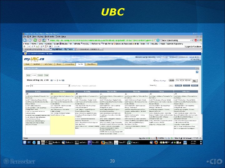Click the green Reload page icon
This screenshot has width=225, height=168.
[35, 40]
